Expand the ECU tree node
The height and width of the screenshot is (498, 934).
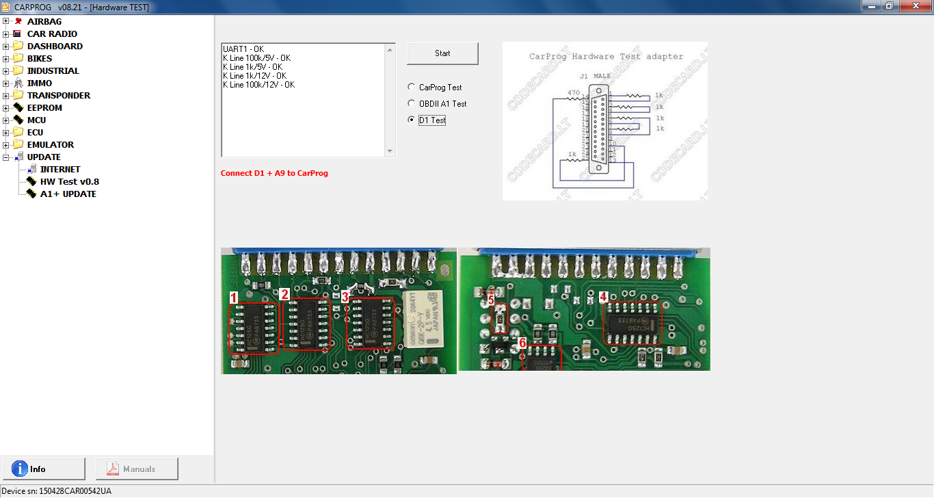[x=6, y=132]
